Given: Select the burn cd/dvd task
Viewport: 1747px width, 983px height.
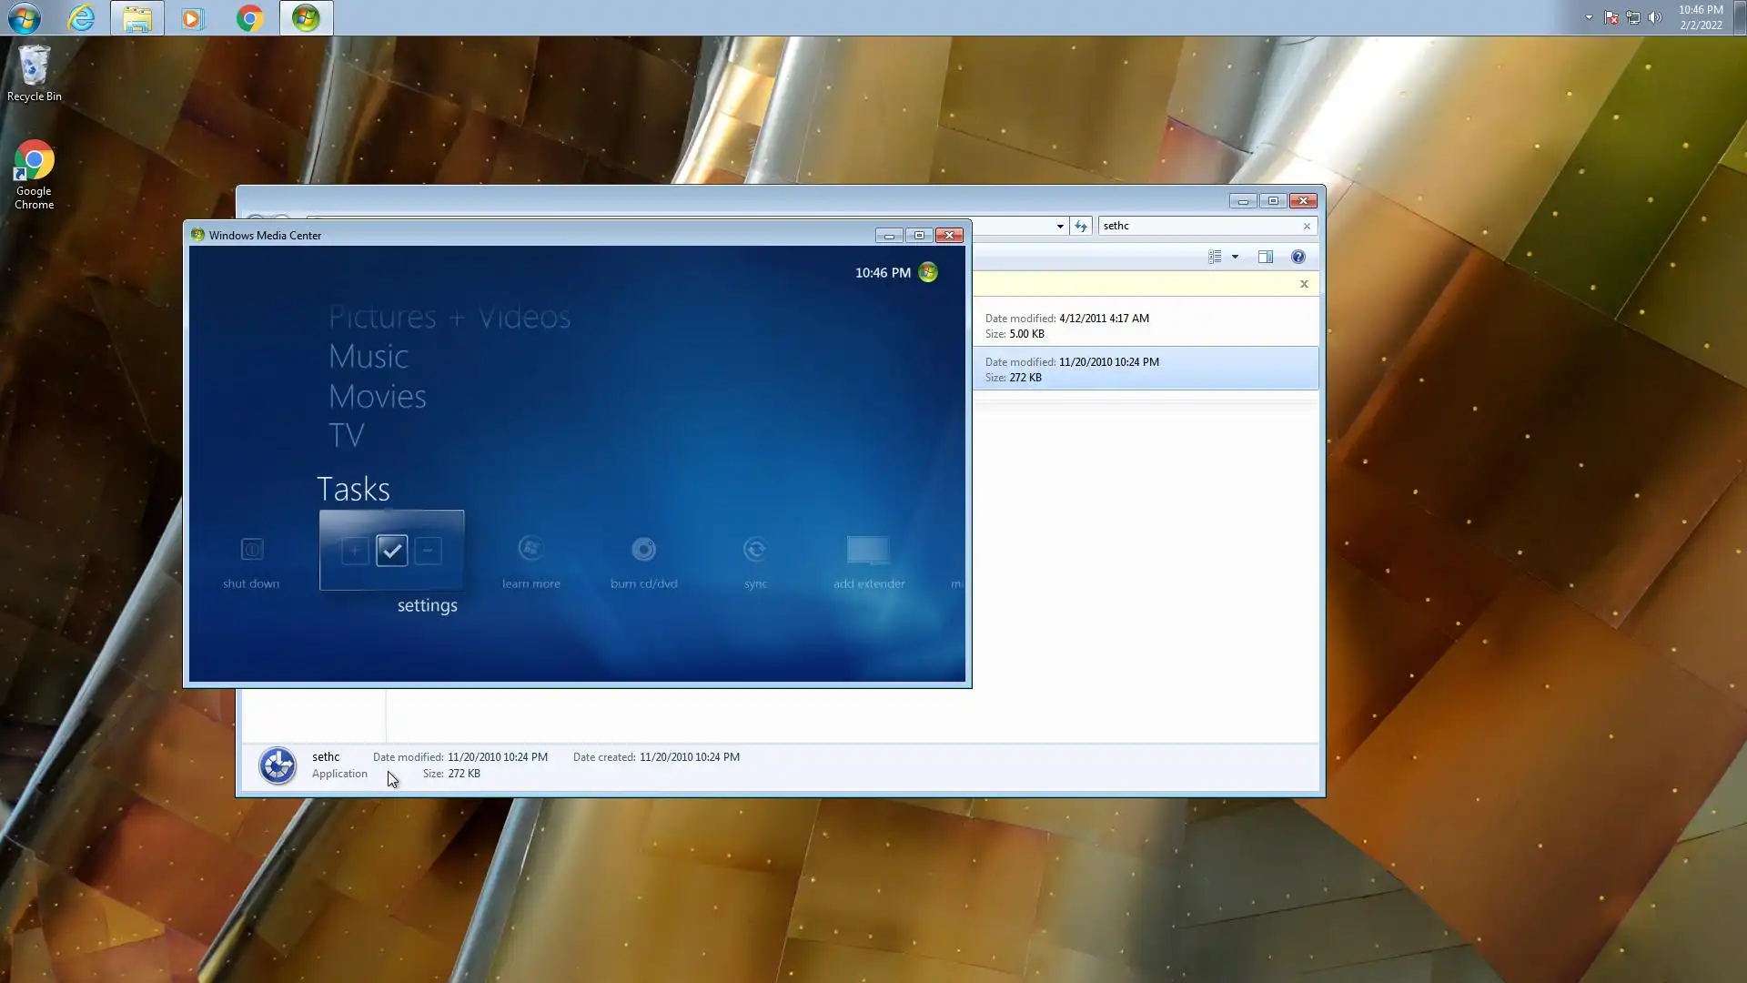Looking at the screenshot, I should coord(643,550).
